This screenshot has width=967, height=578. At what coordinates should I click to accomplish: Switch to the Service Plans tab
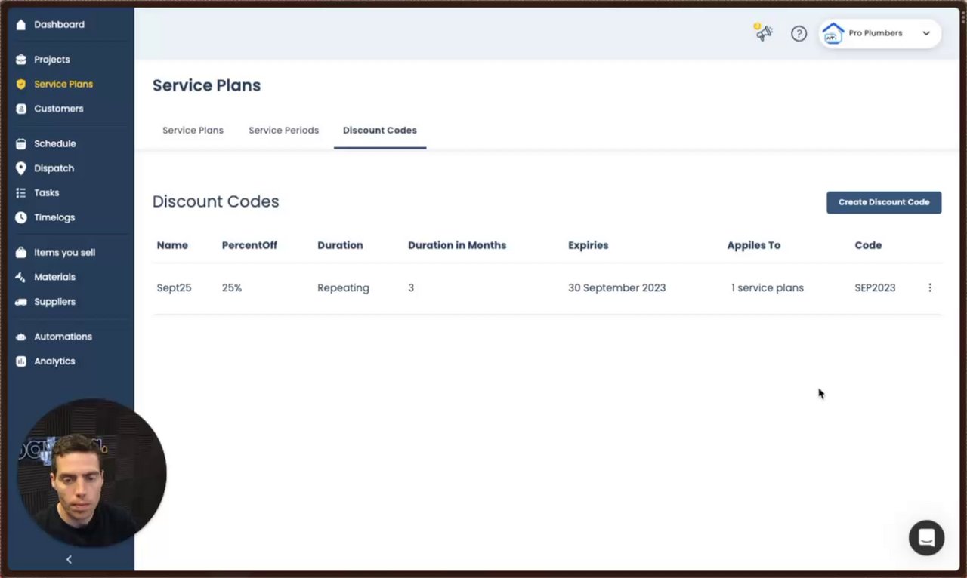click(193, 130)
